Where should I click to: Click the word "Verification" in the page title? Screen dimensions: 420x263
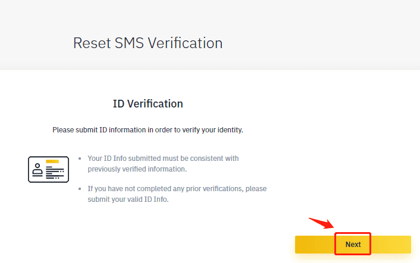pyautogui.click(x=184, y=43)
